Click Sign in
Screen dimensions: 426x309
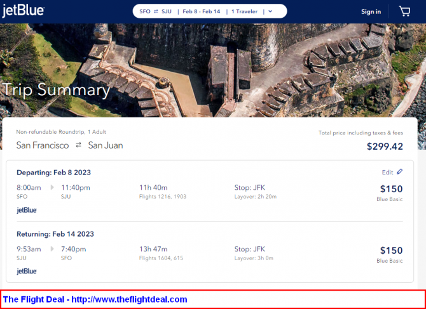click(x=371, y=11)
